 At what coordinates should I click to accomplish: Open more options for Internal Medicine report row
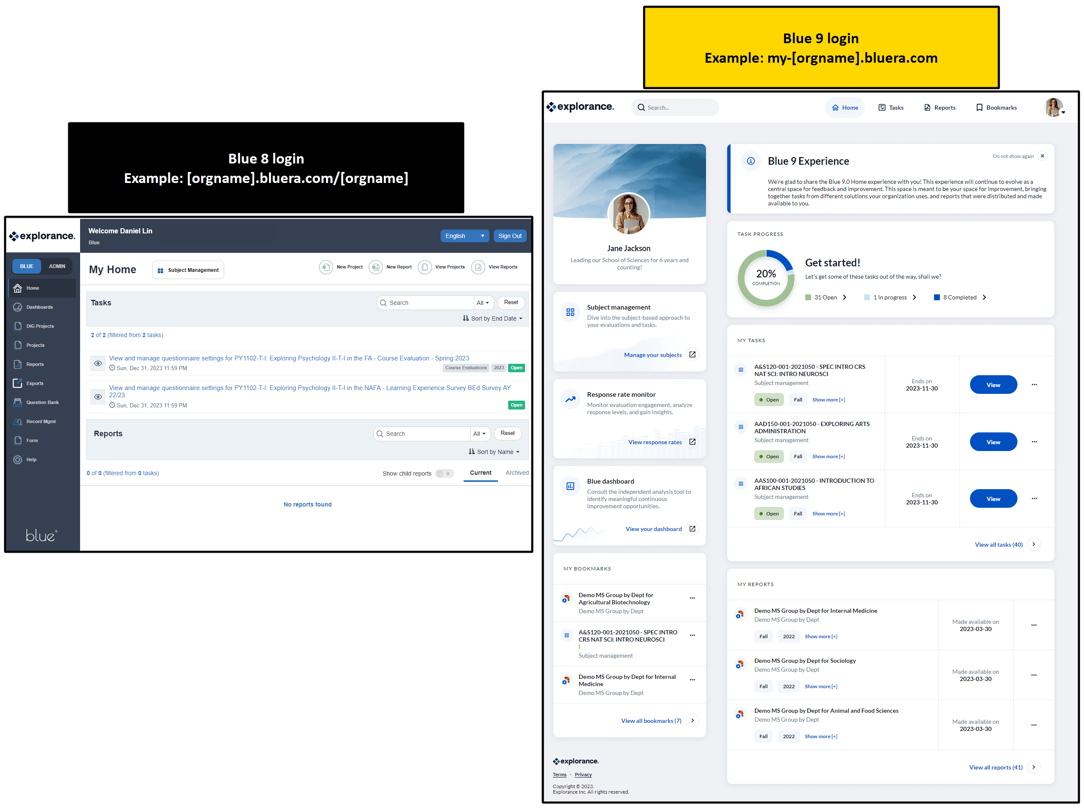pos(1034,626)
